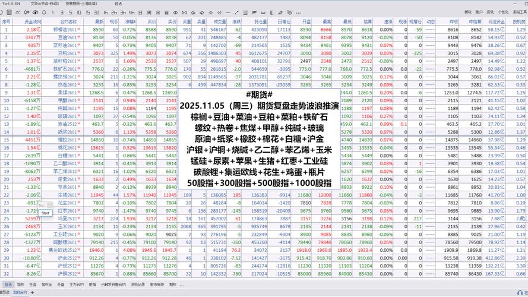Click the right arrow navigation icon
528x297 pixels.
pos(202,12)
